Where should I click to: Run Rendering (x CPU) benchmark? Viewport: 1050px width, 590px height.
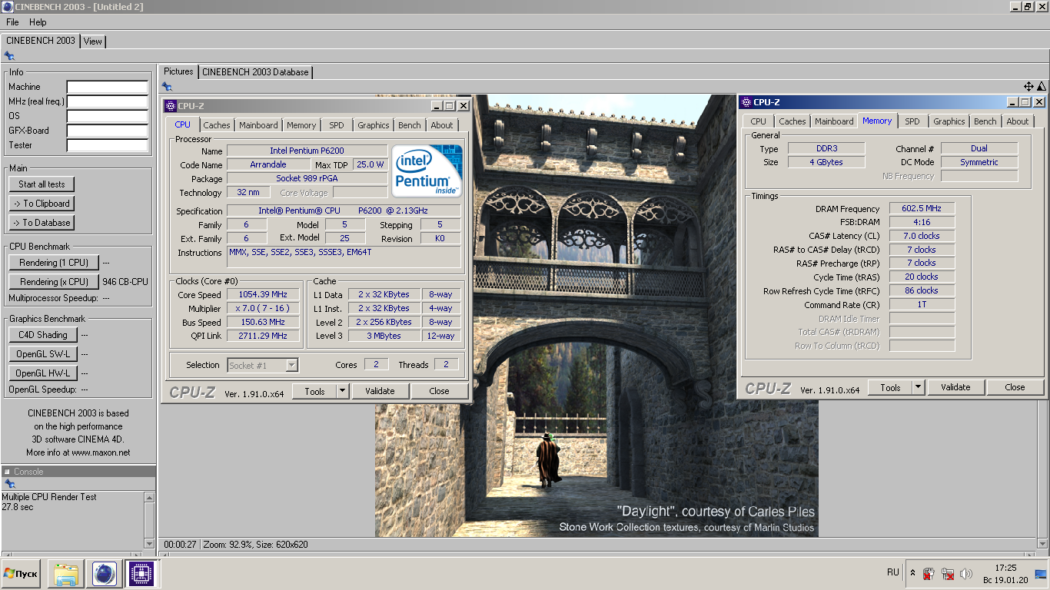[54, 282]
